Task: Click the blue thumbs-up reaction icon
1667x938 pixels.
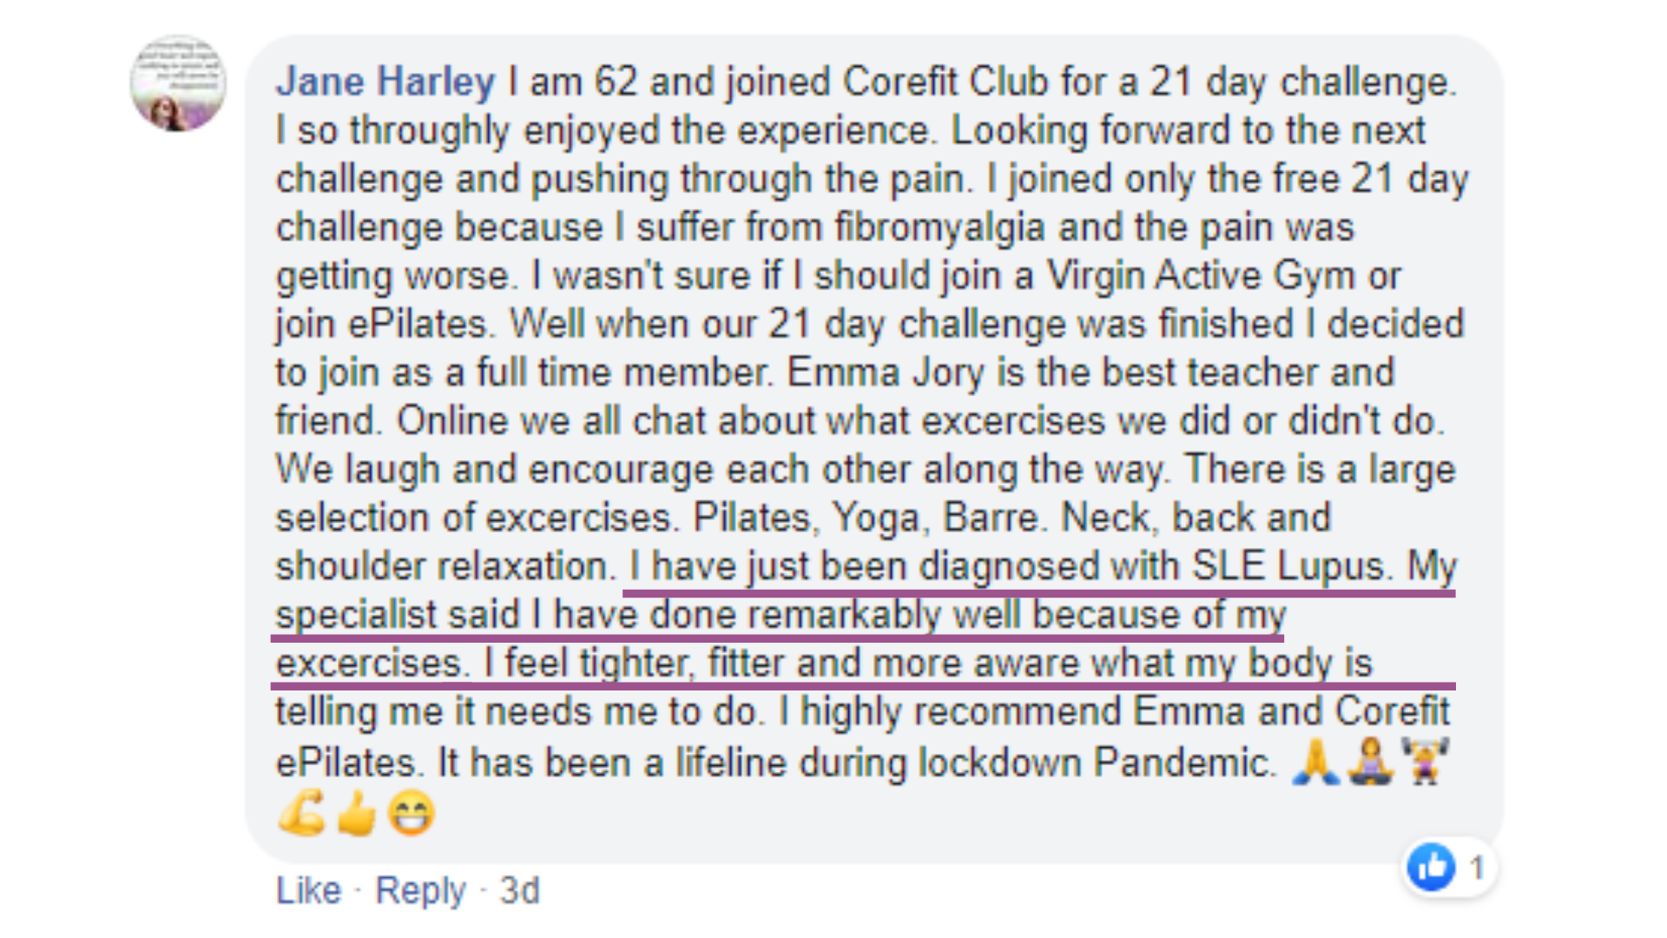Action: pos(1431,867)
